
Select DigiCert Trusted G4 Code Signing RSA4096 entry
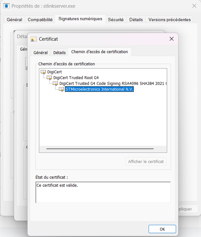[113, 84]
